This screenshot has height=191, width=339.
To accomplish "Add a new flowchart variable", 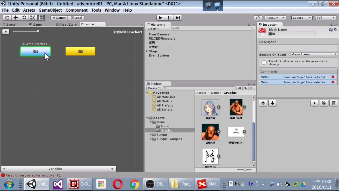I will click(x=112, y=169).
